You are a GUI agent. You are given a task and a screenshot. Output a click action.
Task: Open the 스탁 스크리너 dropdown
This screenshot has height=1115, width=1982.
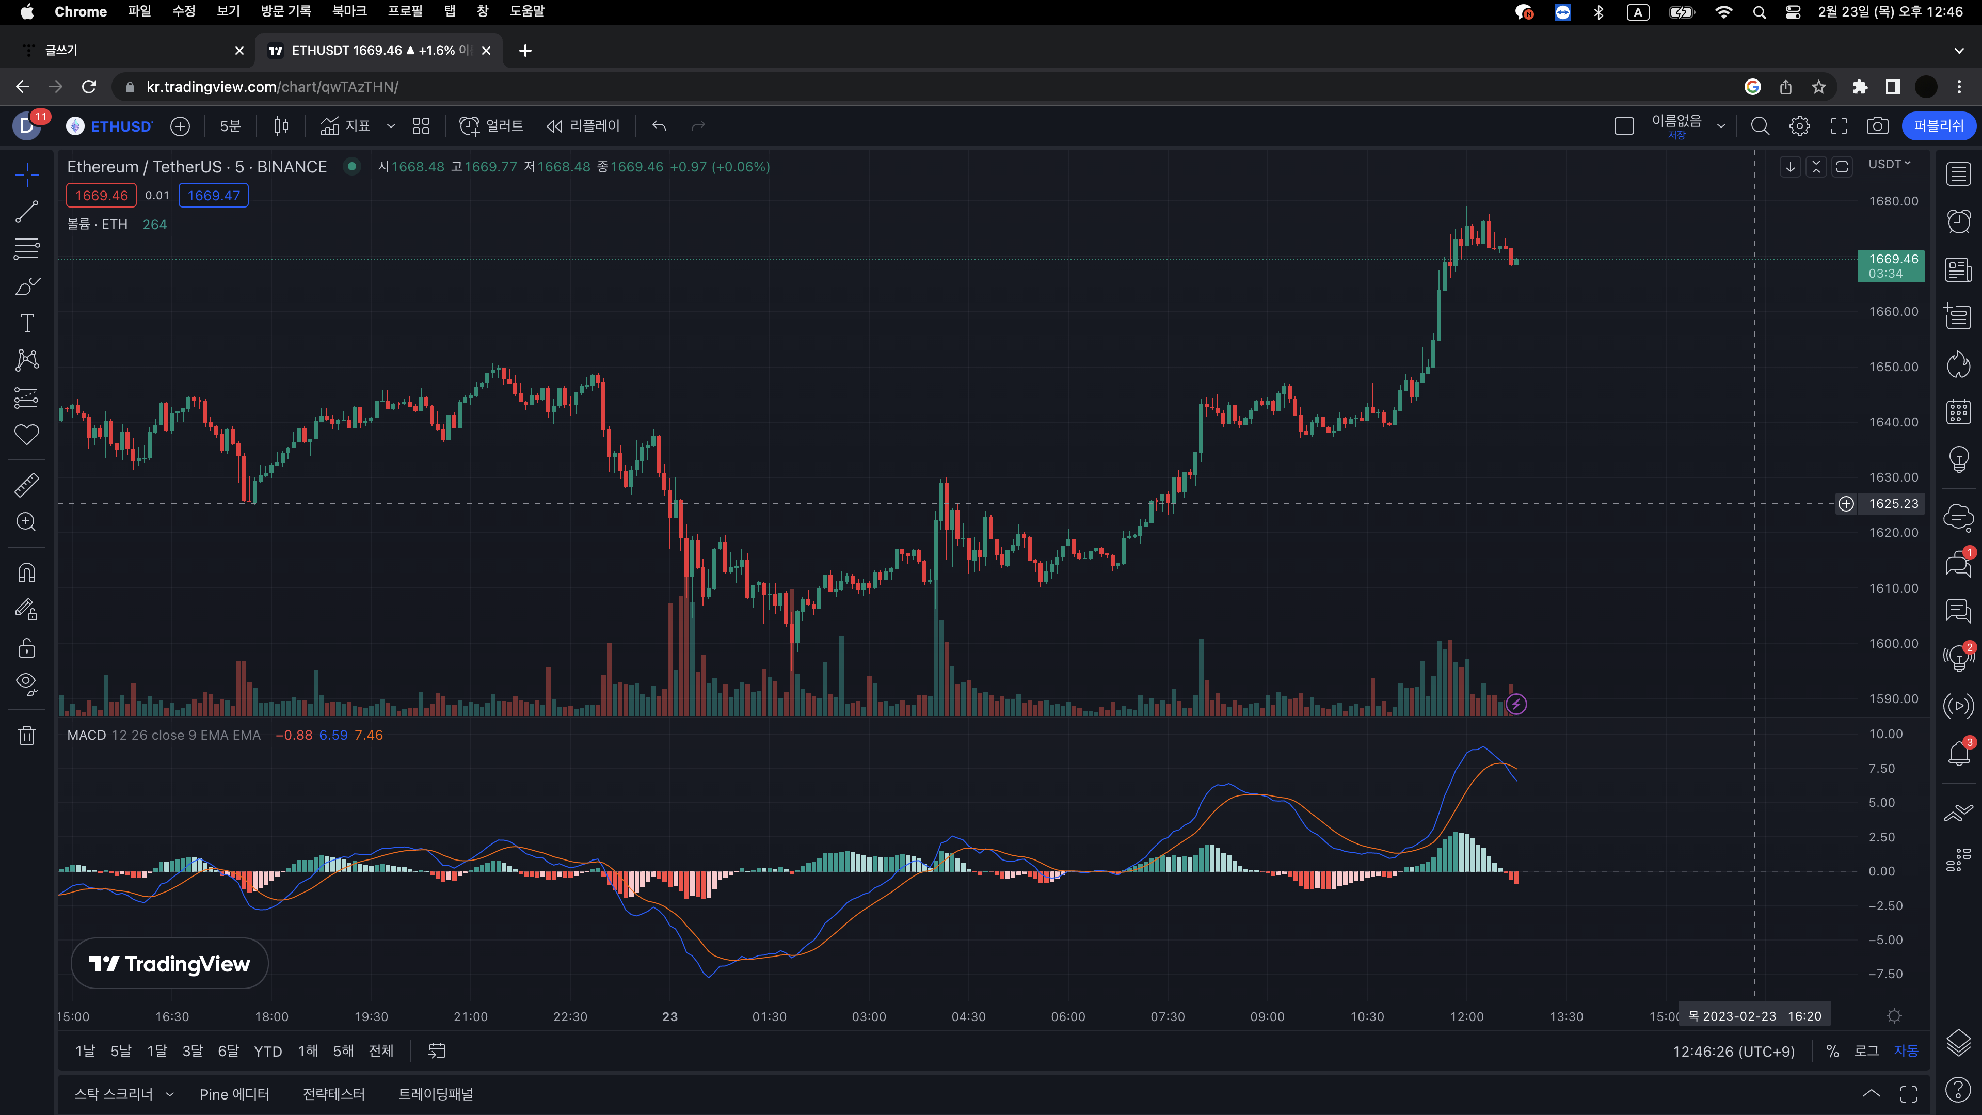pos(123,1094)
